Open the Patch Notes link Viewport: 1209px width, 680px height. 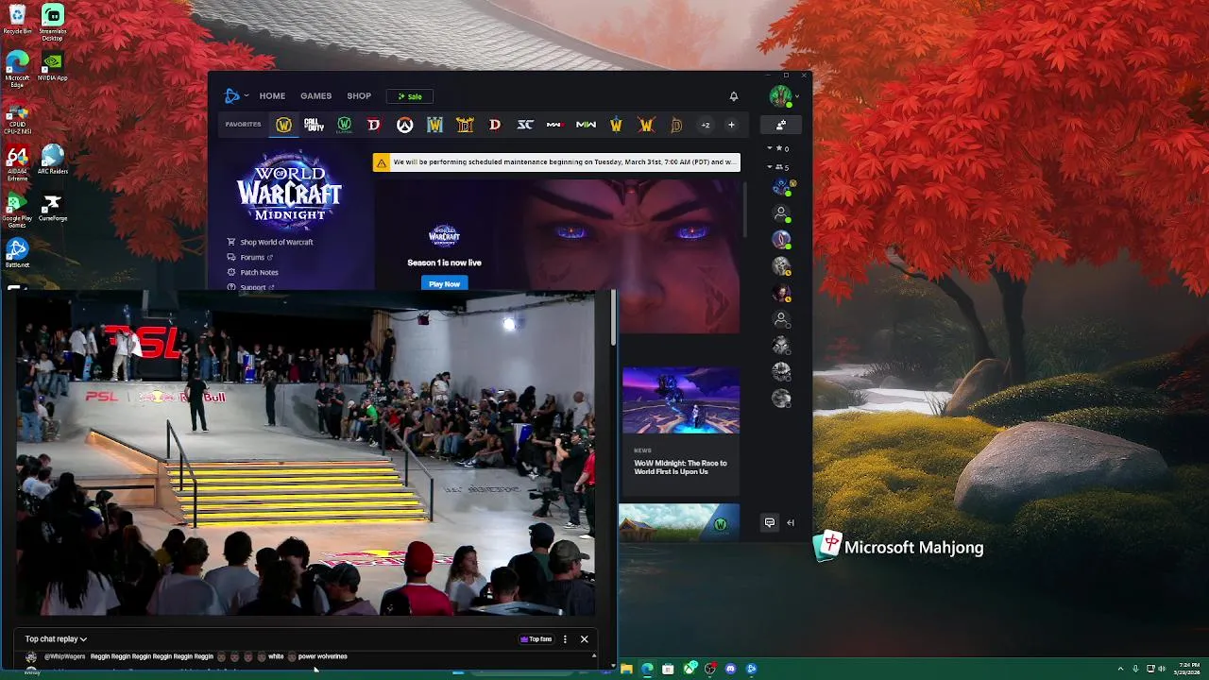[x=252, y=272]
